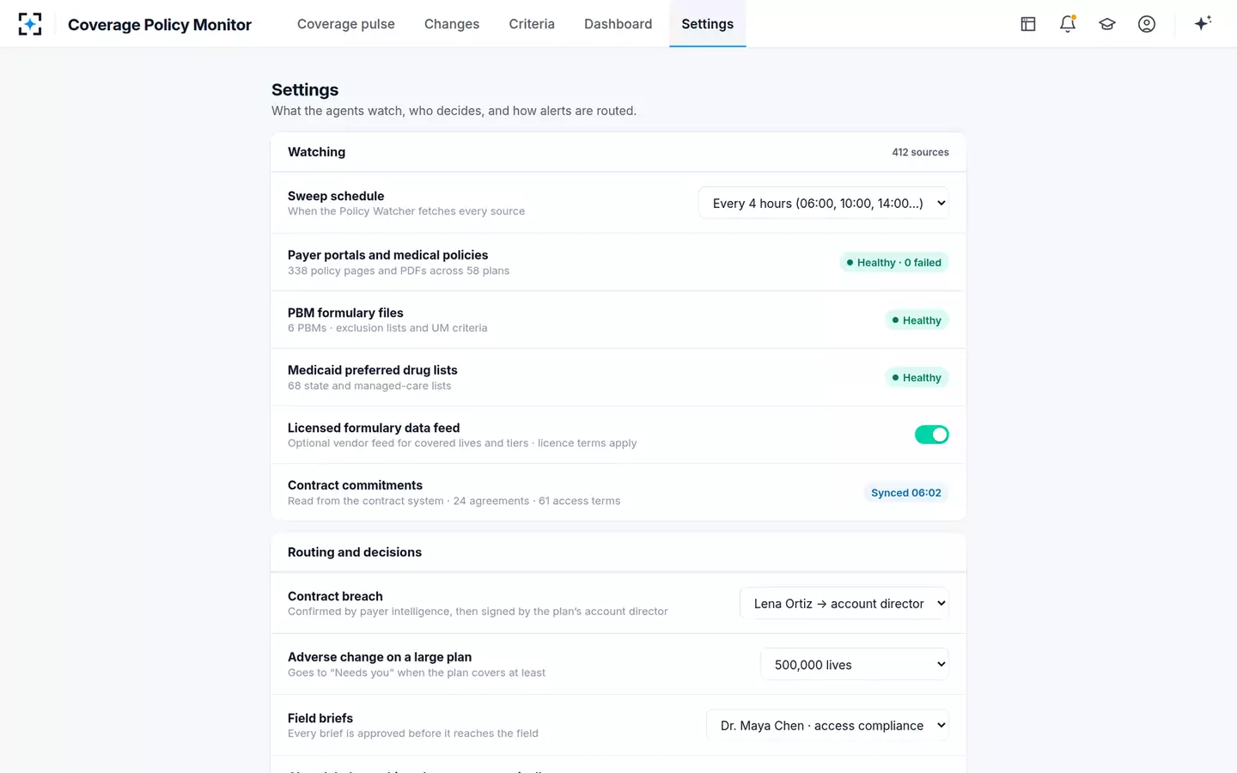Viewport: 1237px width, 773px height.
Task: Open the graduation cap learning icon
Action: (x=1107, y=24)
